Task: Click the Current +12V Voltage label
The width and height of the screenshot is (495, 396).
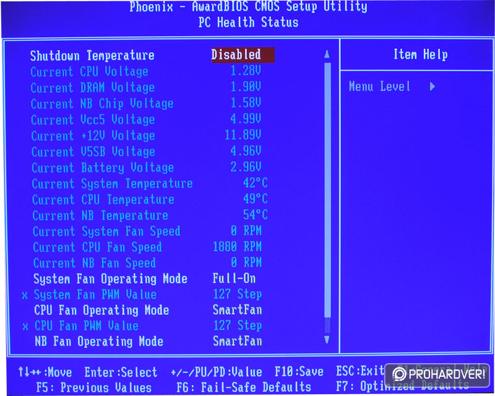Action: click(93, 136)
